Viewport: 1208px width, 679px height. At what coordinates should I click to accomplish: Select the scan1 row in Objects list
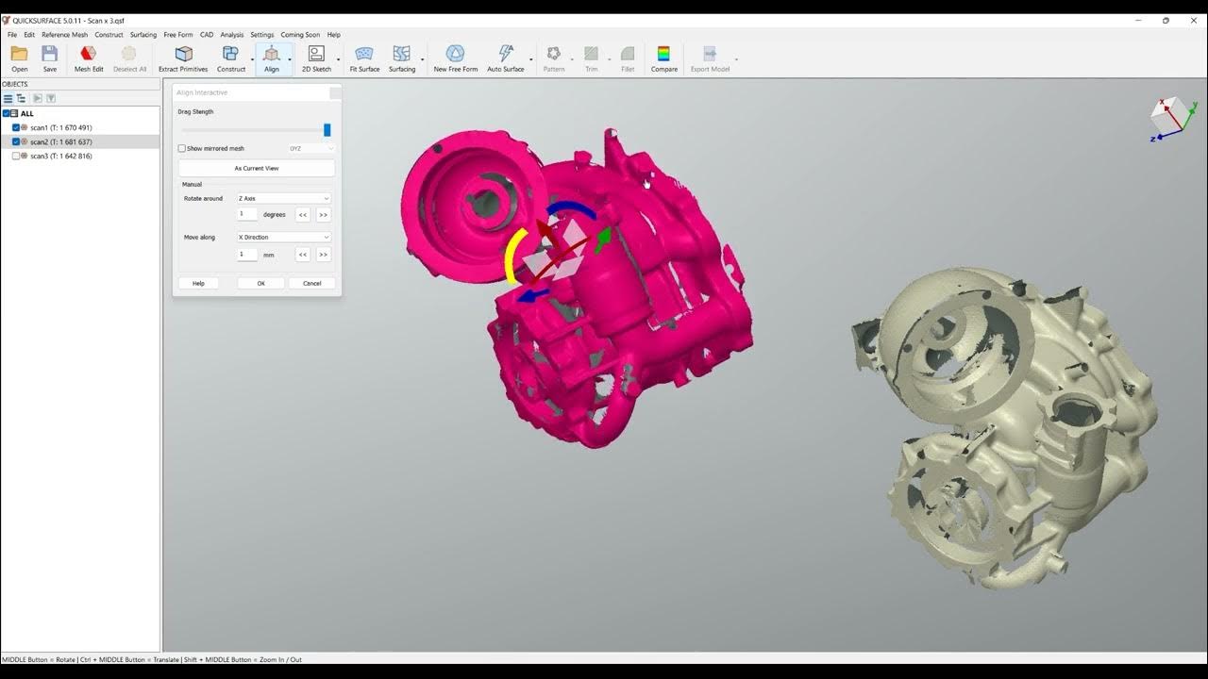tap(80, 127)
